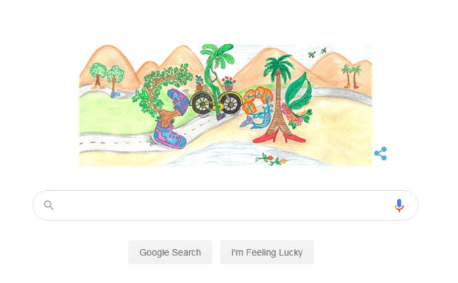Click the tall coconut palm tree trunk
The height and width of the screenshot is (283, 458).
(277, 105)
